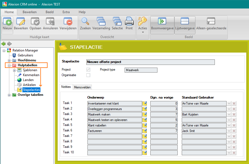The height and width of the screenshot is (164, 249).
Task: Toggle the Project checkbox
Action: [88, 70]
